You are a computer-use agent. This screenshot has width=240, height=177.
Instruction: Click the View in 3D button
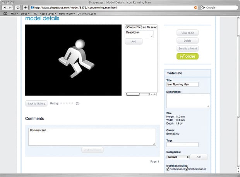tap(187, 33)
